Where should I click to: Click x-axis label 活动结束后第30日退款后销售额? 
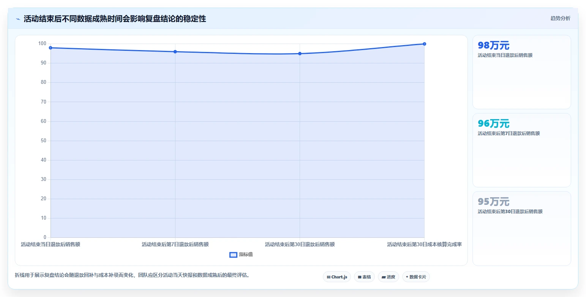pyautogui.click(x=300, y=244)
